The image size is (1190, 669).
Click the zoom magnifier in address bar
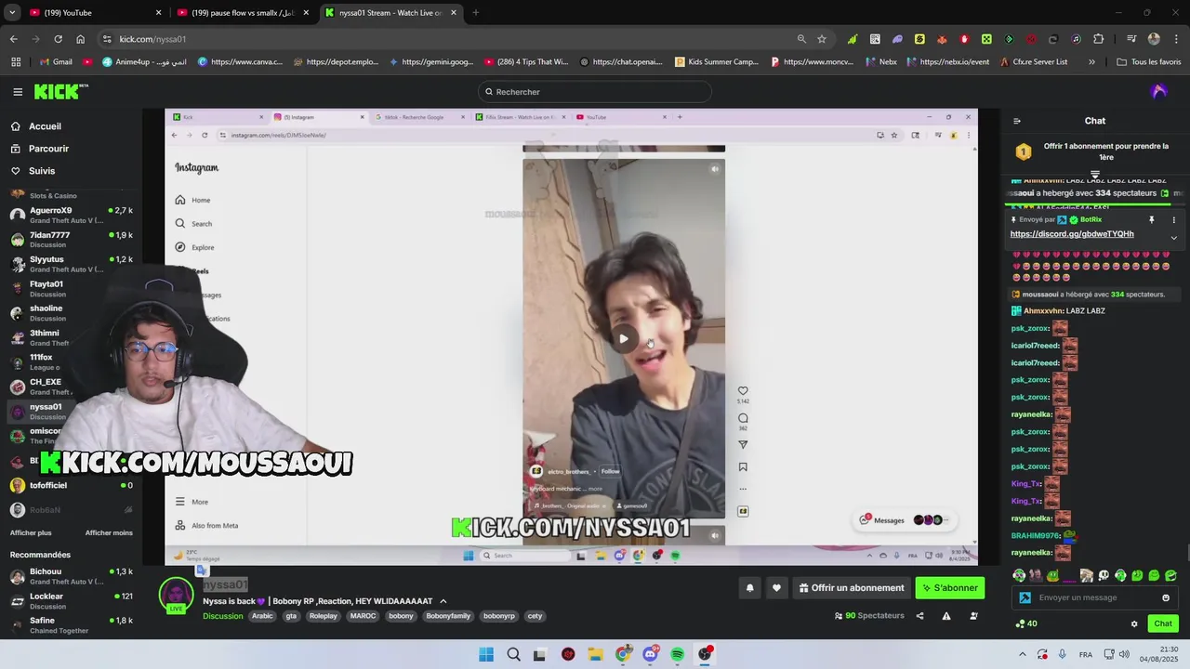[x=801, y=39]
